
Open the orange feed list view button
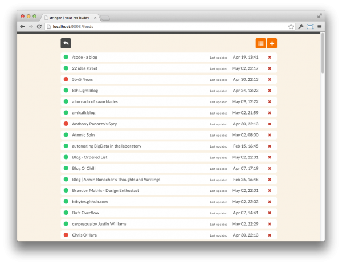click(260, 43)
